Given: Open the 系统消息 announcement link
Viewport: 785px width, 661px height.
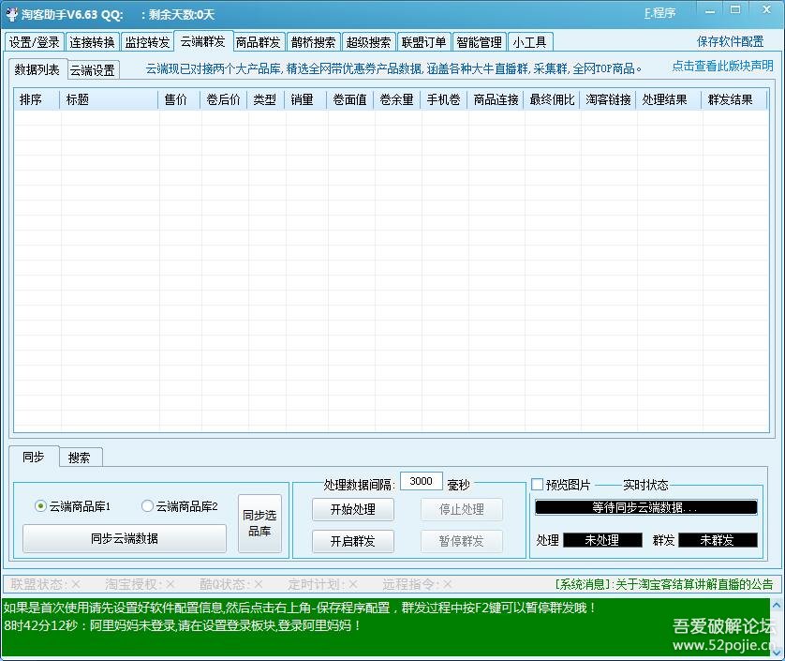Looking at the screenshot, I should point(664,584).
